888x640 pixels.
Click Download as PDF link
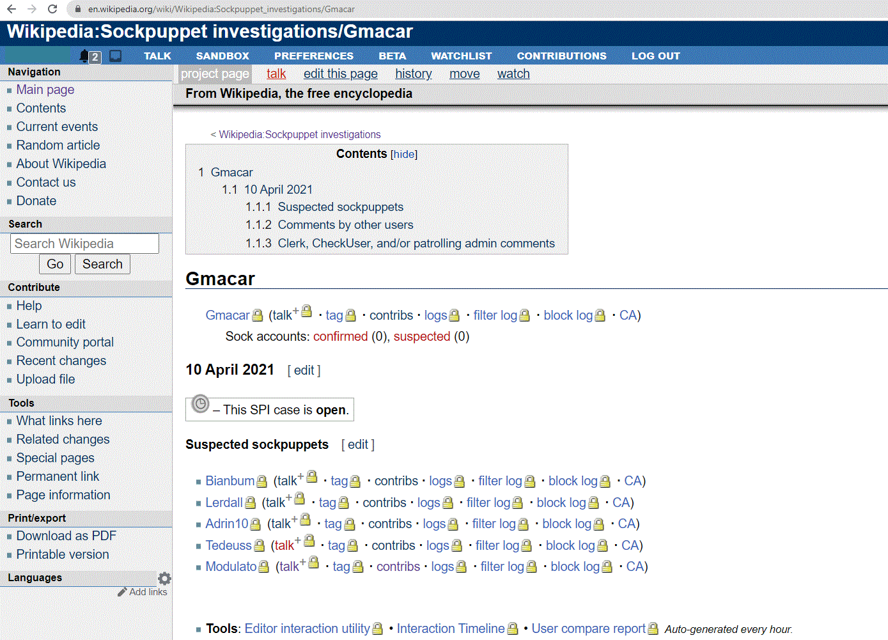(66, 536)
